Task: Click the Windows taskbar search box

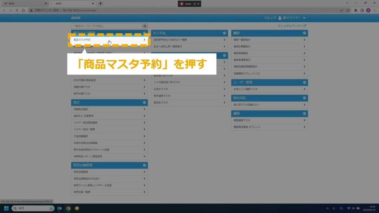Action: [33, 209]
